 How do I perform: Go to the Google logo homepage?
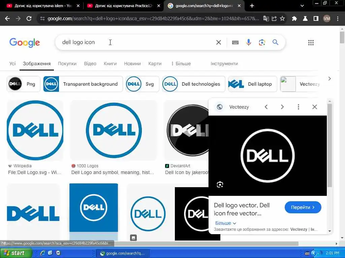coord(25,43)
